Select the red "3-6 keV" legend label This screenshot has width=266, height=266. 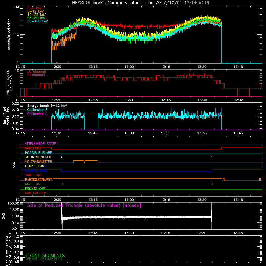click(35, 8)
